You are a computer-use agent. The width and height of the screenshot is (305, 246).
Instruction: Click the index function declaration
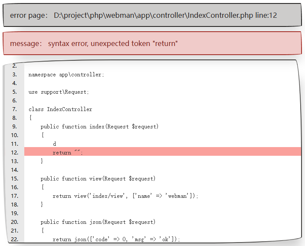coord(99,126)
